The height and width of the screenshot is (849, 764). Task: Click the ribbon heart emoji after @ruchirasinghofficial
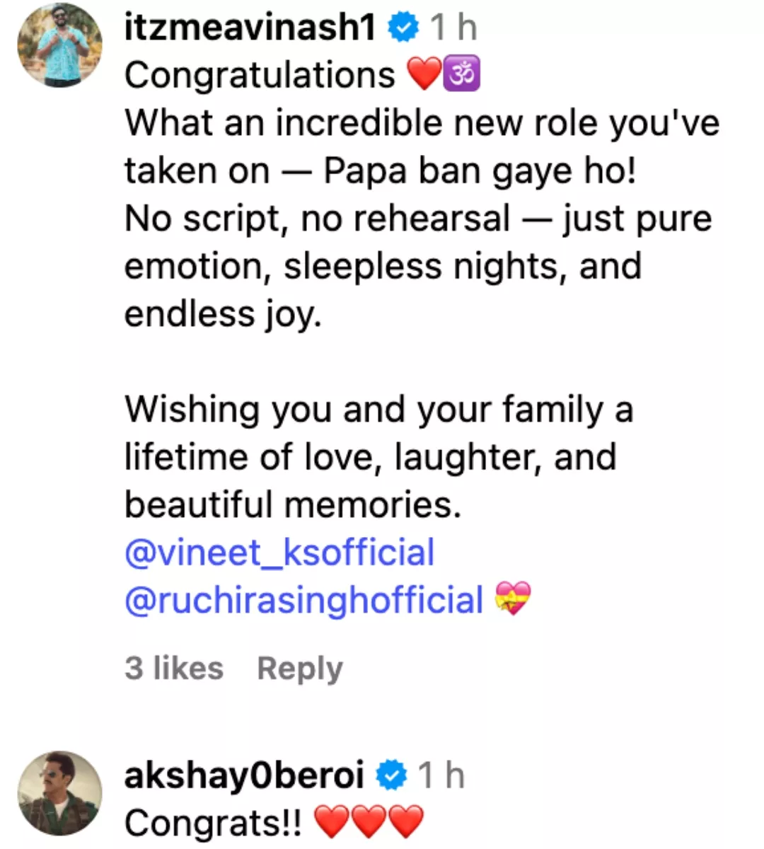pyautogui.click(x=513, y=599)
